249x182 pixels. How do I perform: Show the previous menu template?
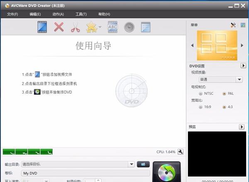(x=192, y=45)
